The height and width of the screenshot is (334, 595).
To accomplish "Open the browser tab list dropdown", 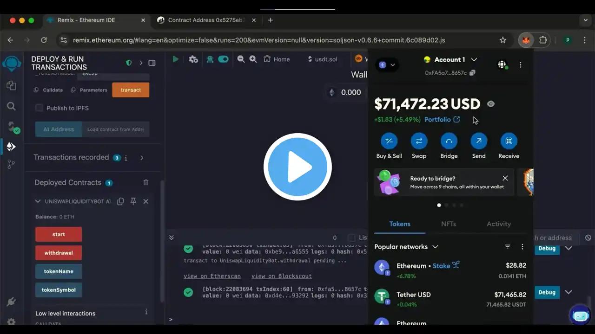I will (586, 20).
